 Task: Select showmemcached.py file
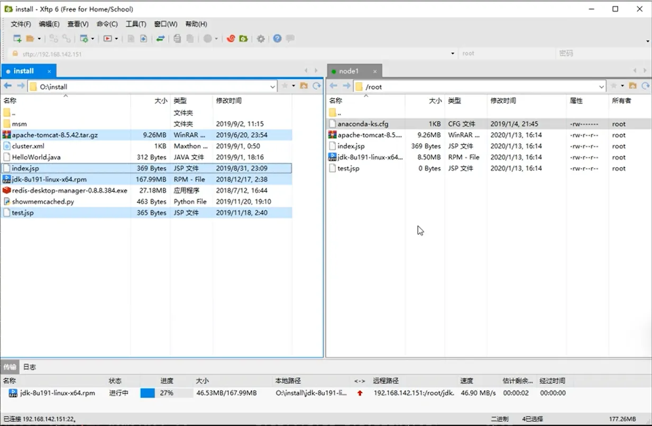click(146, 201)
